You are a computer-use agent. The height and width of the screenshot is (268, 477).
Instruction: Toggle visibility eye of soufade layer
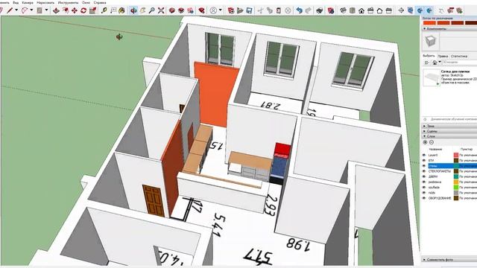pos(424,187)
